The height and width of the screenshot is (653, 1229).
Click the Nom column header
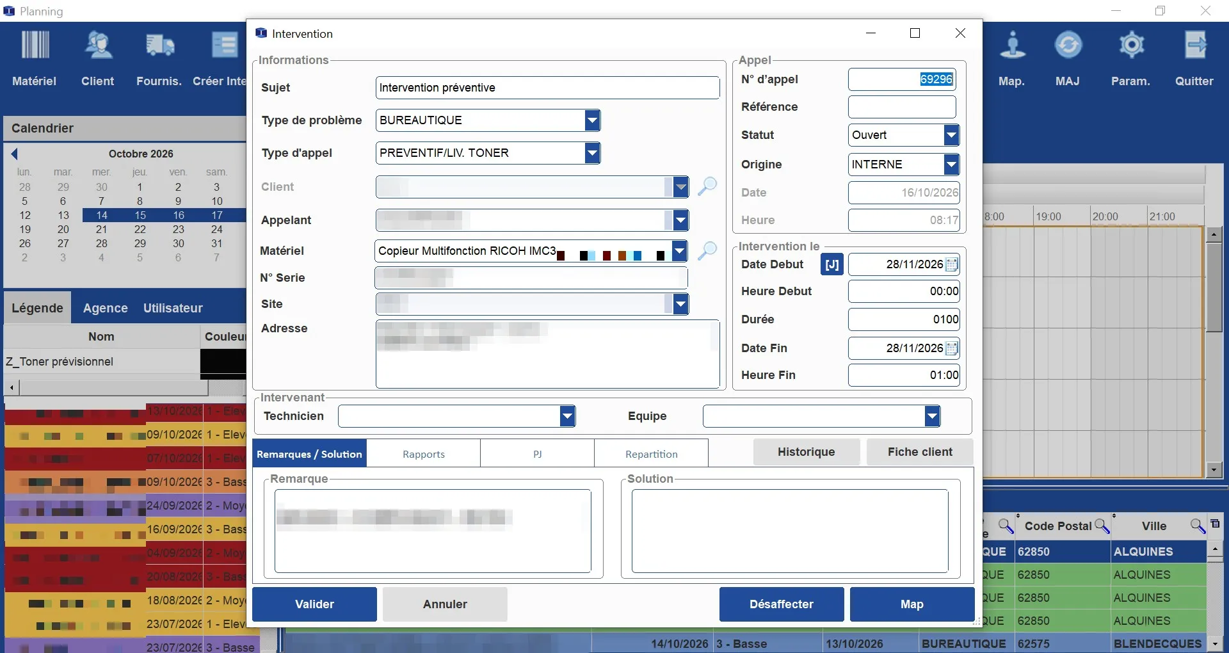coord(102,337)
